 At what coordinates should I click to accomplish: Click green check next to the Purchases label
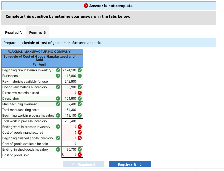(x=58, y=76)
